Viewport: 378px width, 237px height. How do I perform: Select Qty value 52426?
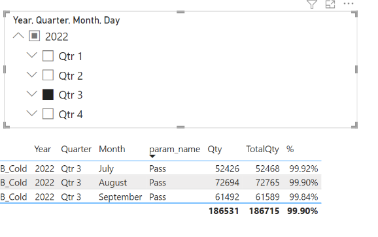point(227,168)
